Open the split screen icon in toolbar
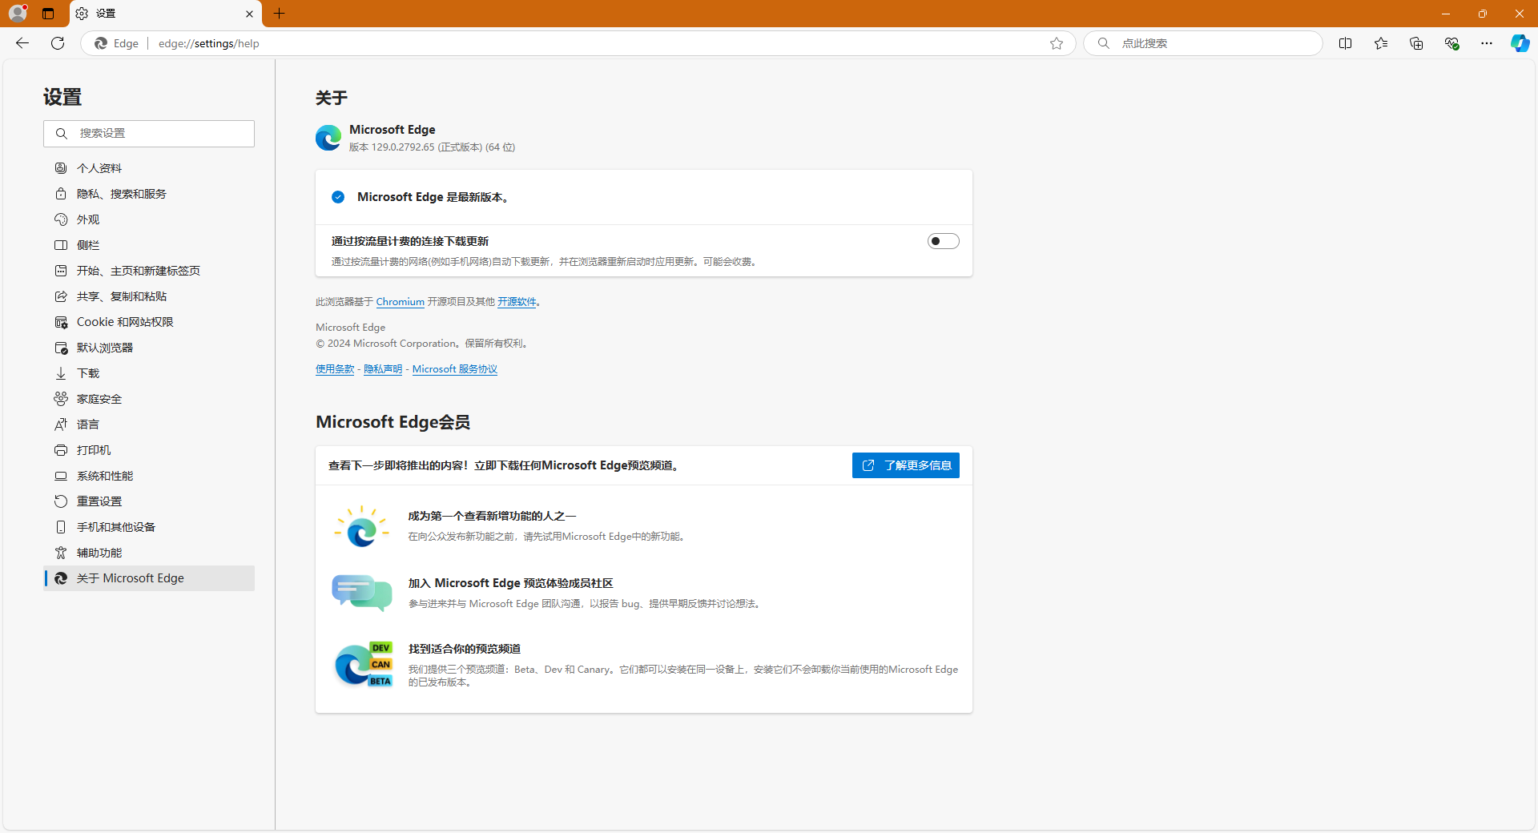 pos(1345,43)
